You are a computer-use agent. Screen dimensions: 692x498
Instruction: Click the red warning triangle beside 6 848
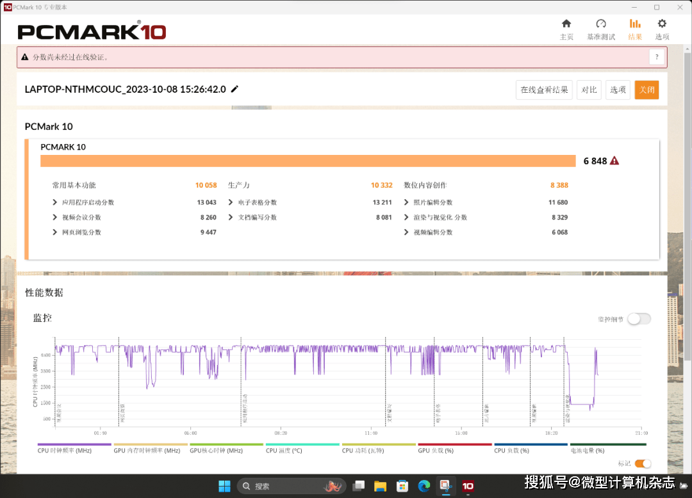(x=614, y=161)
